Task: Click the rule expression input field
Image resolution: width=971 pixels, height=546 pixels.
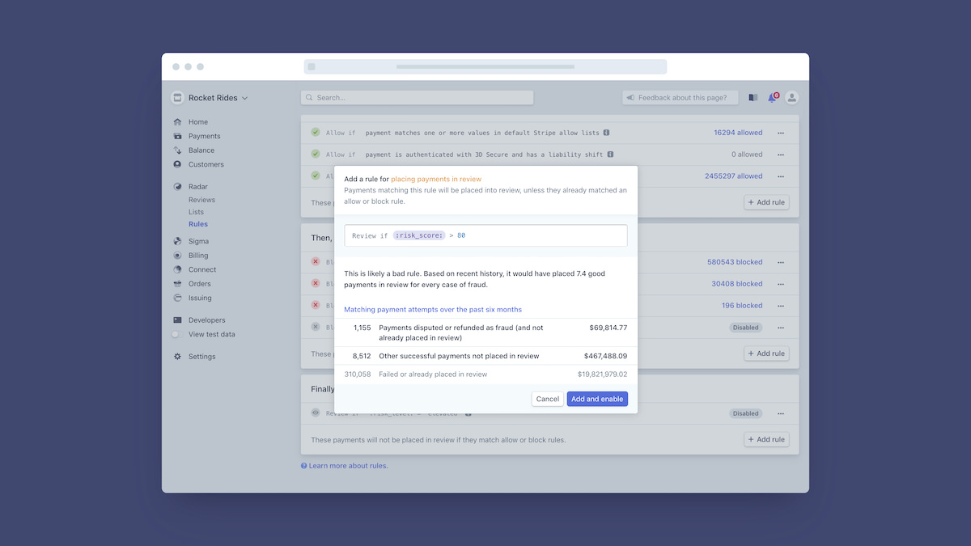Action: pos(485,235)
